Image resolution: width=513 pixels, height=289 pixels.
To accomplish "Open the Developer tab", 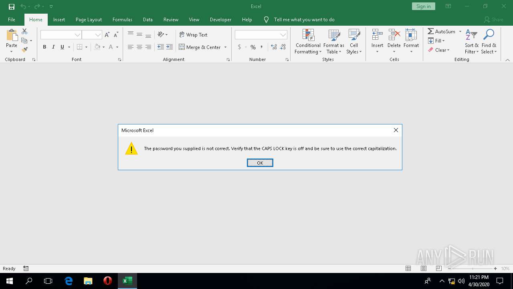I will (x=220, y=19).
